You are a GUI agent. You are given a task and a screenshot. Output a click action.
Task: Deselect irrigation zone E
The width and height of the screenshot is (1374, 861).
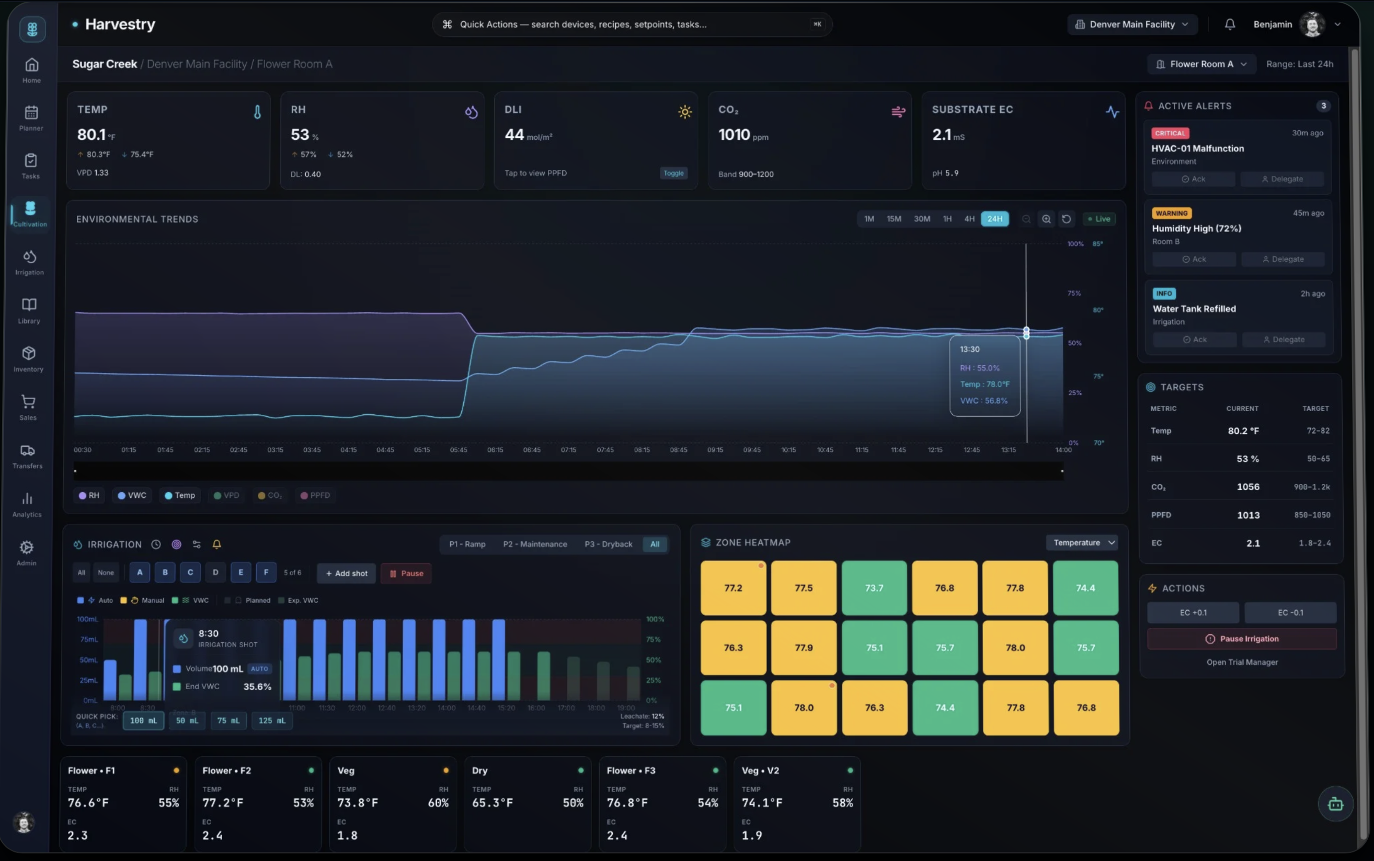coord(241,572)
